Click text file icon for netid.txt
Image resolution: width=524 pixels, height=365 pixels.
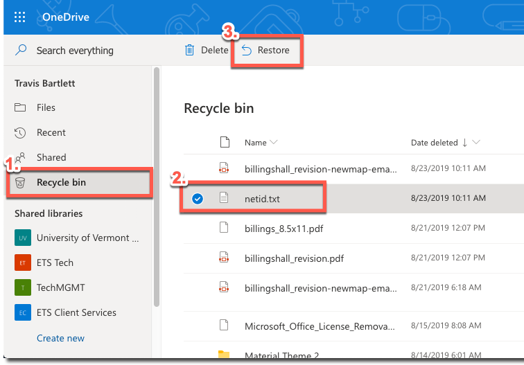[x=224, y=198]
